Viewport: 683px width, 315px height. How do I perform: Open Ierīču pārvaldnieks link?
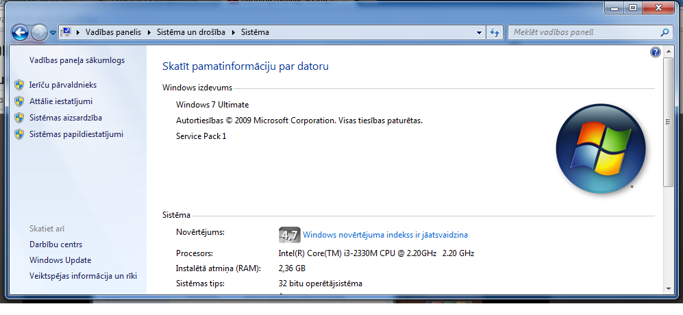tap(63, 85)
